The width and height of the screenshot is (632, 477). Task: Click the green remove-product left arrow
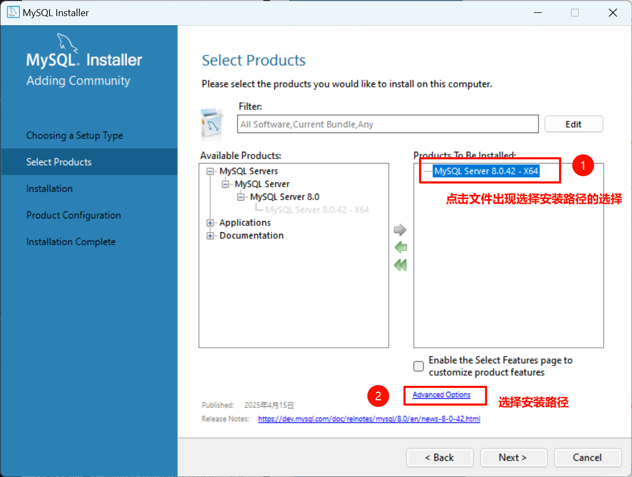[401, 247]
